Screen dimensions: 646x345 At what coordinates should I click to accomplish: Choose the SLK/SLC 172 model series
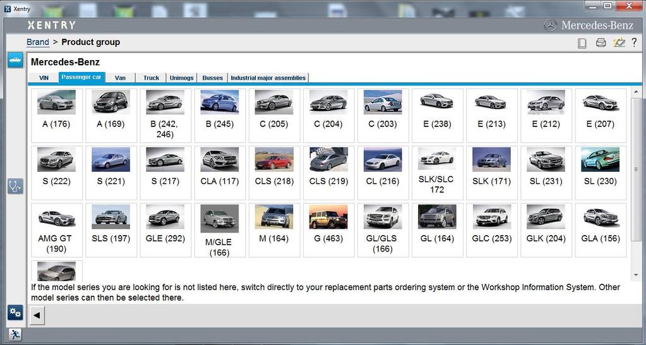(x=437, y=172)
